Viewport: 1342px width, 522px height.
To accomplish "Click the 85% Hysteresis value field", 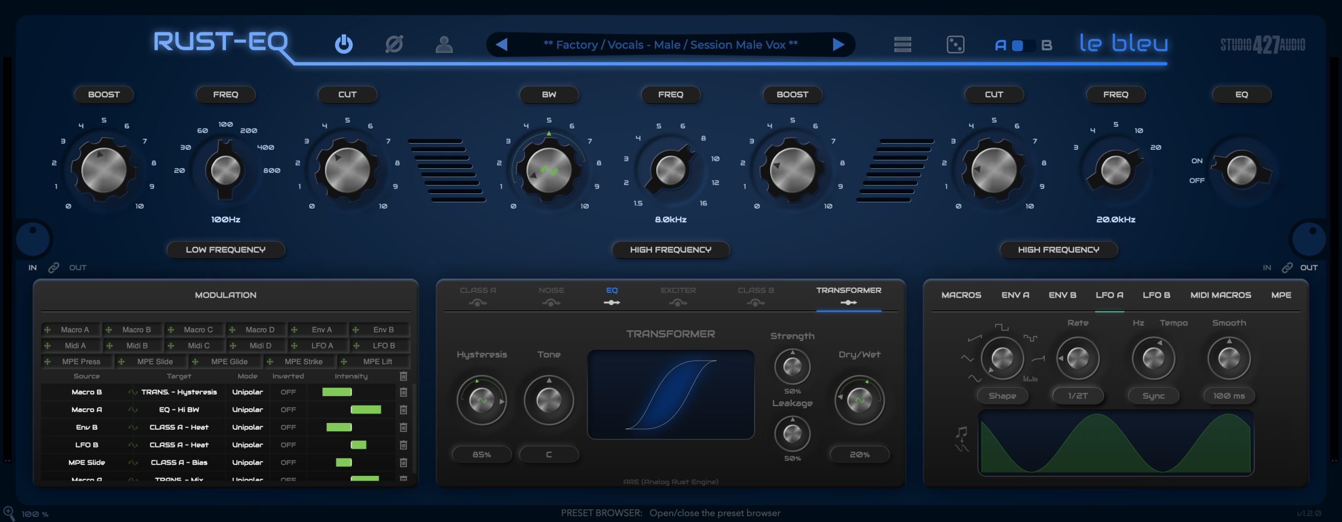I will pos(481,455).
